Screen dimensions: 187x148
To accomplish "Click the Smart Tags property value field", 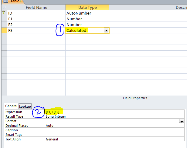I will [x=115, y=135].
